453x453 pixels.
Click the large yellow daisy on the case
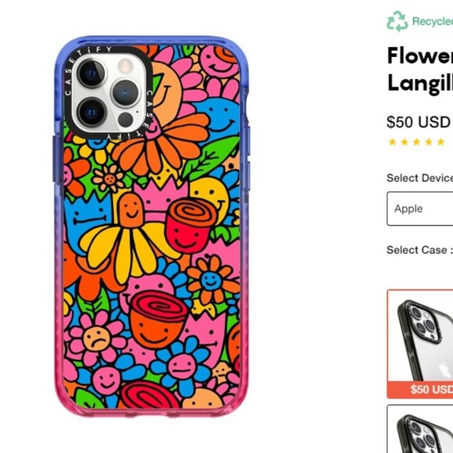127,248
